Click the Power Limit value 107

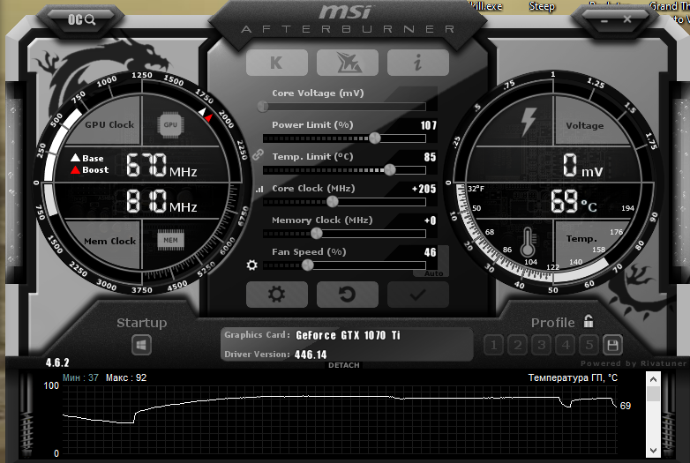[x=428, y=125]
